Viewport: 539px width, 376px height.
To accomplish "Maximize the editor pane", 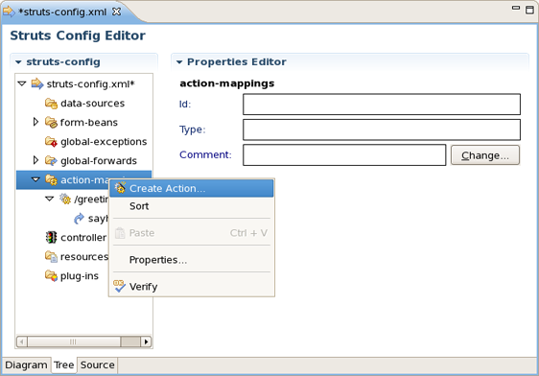I will point(529,10).
